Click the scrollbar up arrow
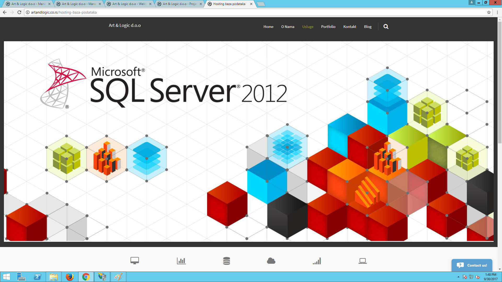Viewport: 502px width, 282px height. pyautogui.click(x=500, y=19)
